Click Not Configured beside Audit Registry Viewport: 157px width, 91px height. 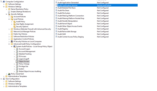pyautogui.click(x=103, y=29)
